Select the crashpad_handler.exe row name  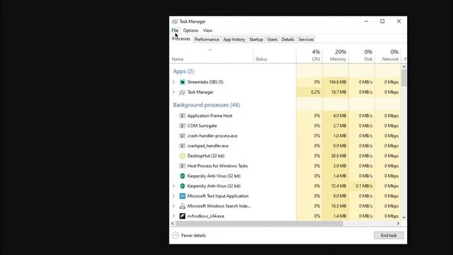tap(207, 146)
